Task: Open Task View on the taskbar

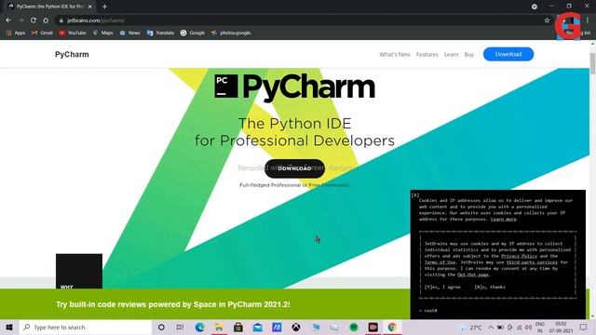Action: pos(180,327)
